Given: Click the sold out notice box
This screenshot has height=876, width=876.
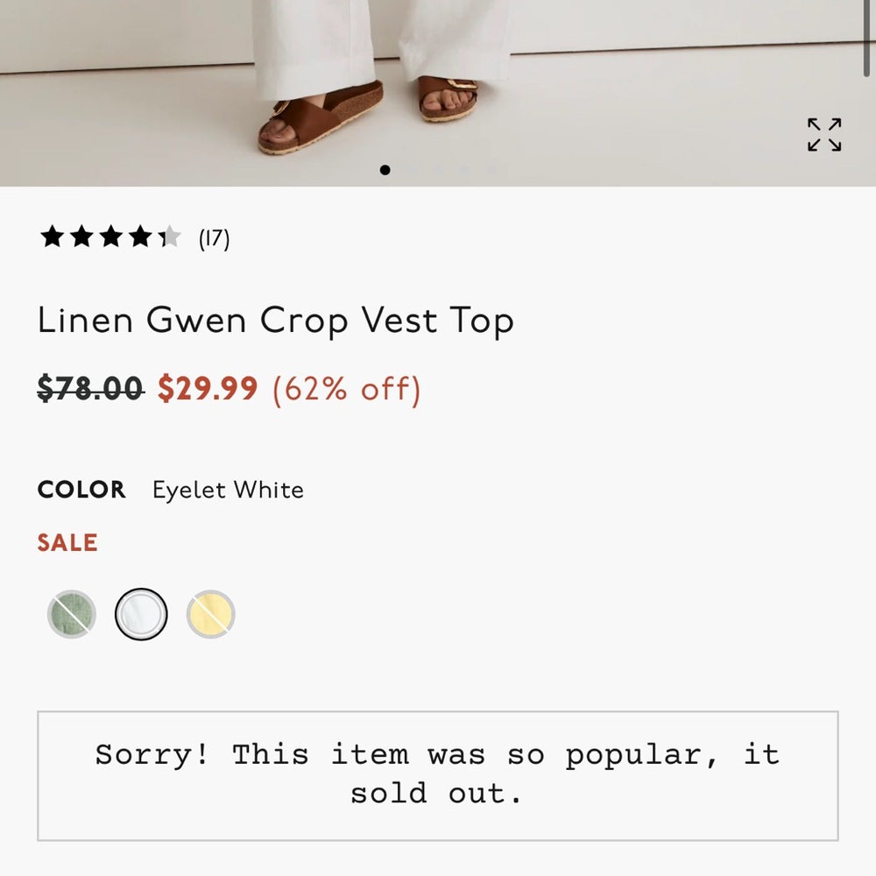Looking at the screenshot, I should click(438, 773).
